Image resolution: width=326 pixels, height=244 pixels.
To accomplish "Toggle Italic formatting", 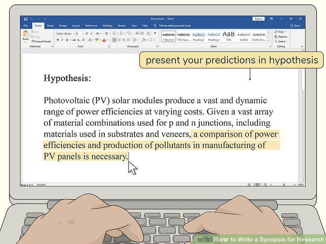I will (x=62, y=40).
